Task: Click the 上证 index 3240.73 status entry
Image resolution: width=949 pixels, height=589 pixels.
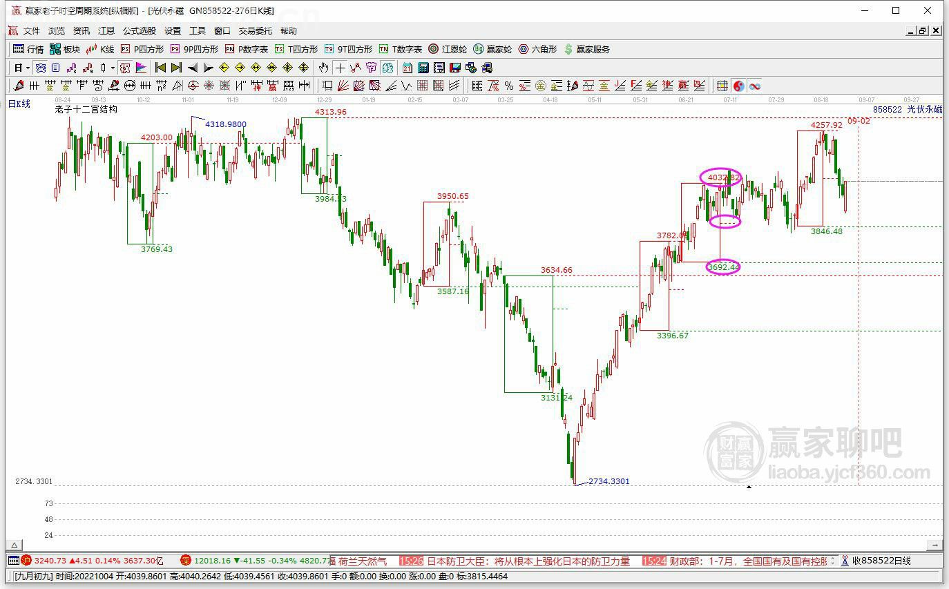Action: pos(92,561)
